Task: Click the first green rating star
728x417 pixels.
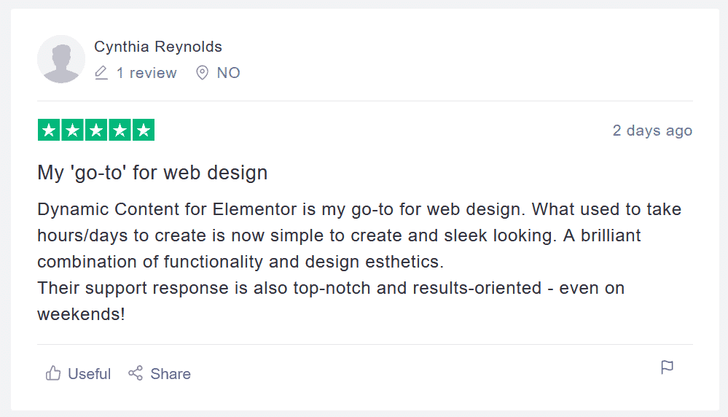Action: (49, 130)
